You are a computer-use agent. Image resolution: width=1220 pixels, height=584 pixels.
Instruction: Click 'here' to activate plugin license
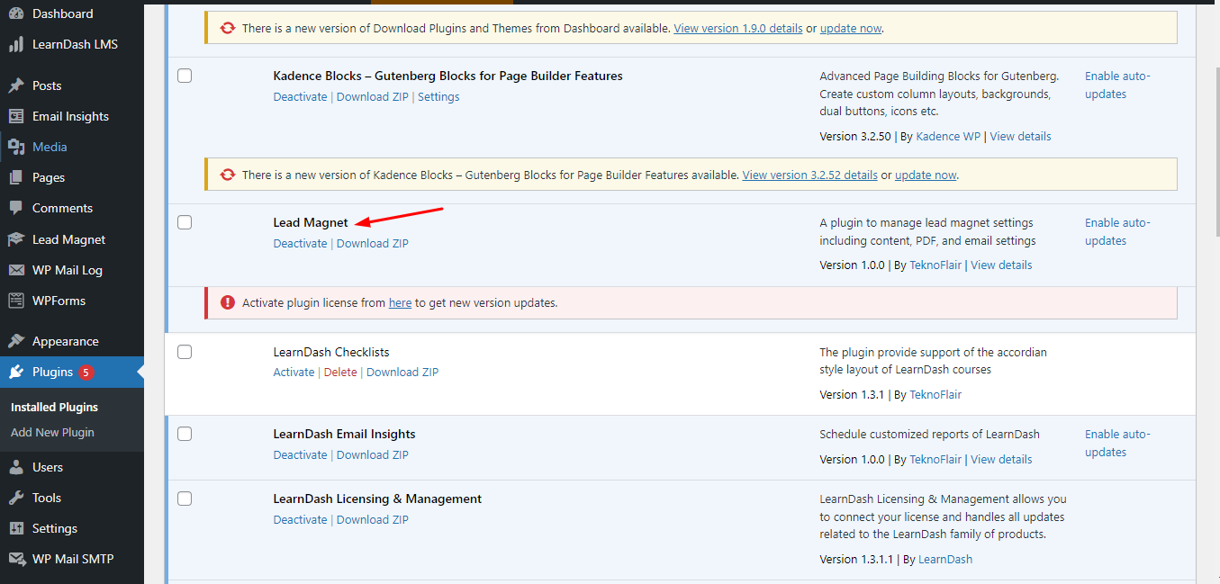click(400, 302)
